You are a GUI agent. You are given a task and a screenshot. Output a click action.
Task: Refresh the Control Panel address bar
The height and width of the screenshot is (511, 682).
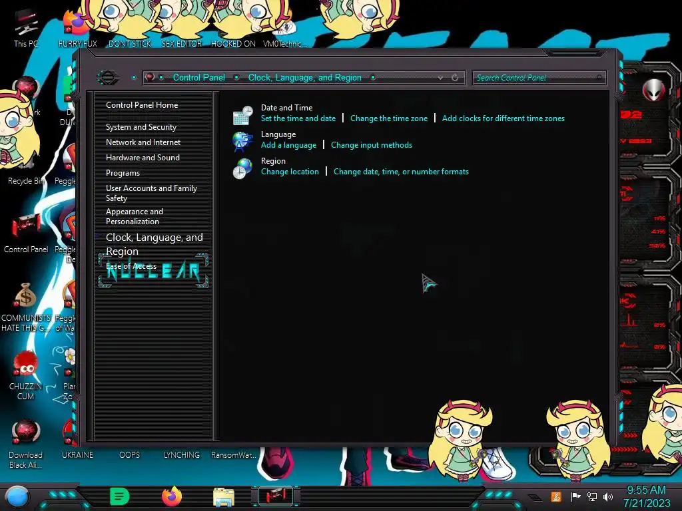pos(455,78)
